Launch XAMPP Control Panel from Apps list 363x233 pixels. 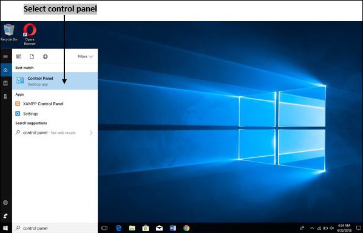[55, 104]
